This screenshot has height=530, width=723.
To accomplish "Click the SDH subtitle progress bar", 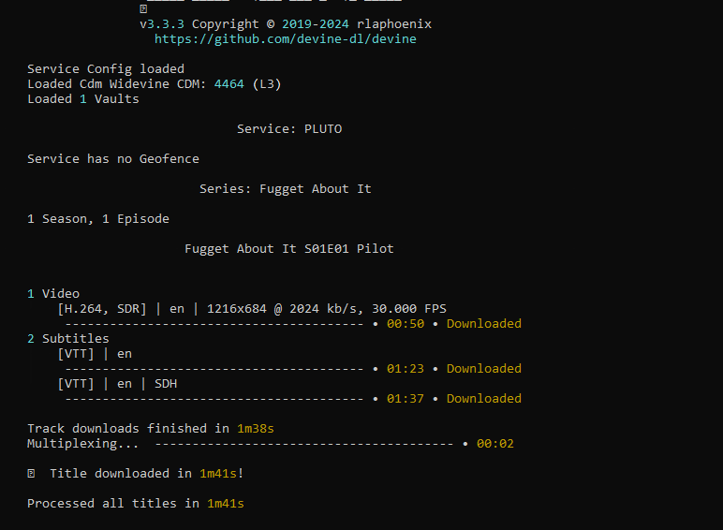I will (214, 399).
